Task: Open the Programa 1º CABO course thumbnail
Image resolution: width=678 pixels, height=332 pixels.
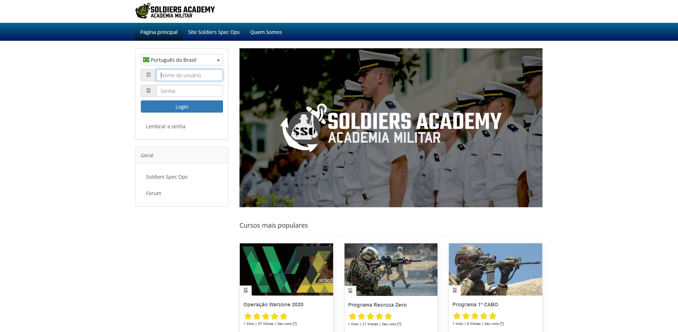Action: 495,269
